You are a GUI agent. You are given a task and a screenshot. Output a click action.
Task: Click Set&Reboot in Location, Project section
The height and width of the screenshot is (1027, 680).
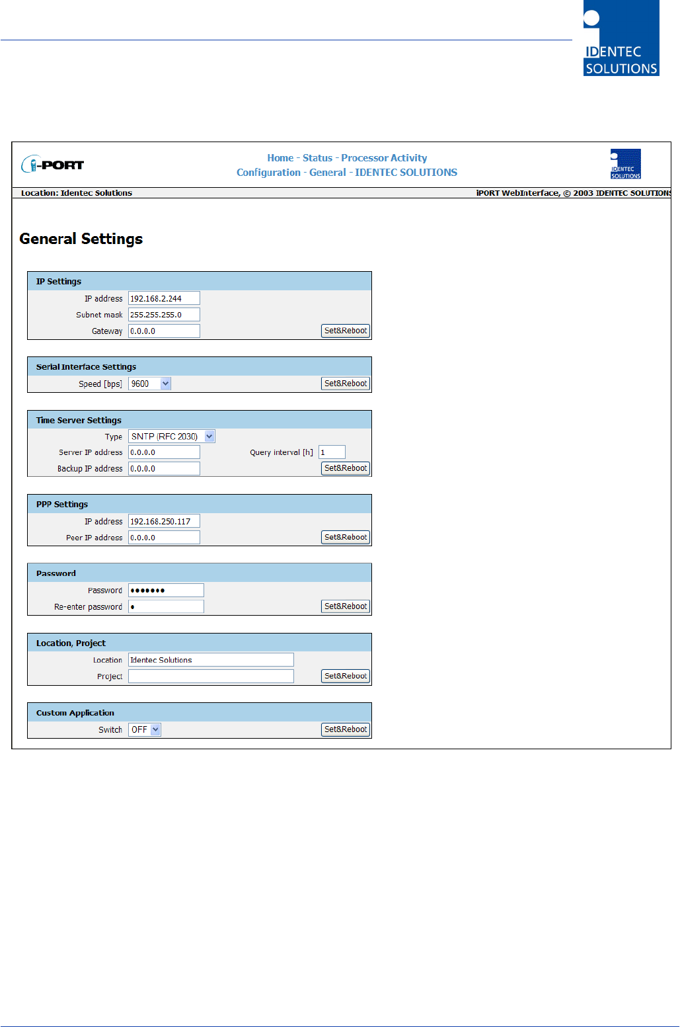(346, 676)
